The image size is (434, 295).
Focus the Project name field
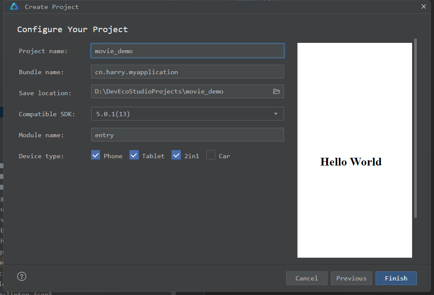pyautogui.click(x=187, y=51)
